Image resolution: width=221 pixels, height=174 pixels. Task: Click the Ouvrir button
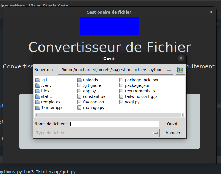click(x=173, y=124)
